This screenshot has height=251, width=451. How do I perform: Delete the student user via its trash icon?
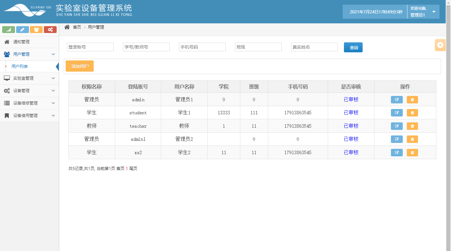[x=412, y=112]
